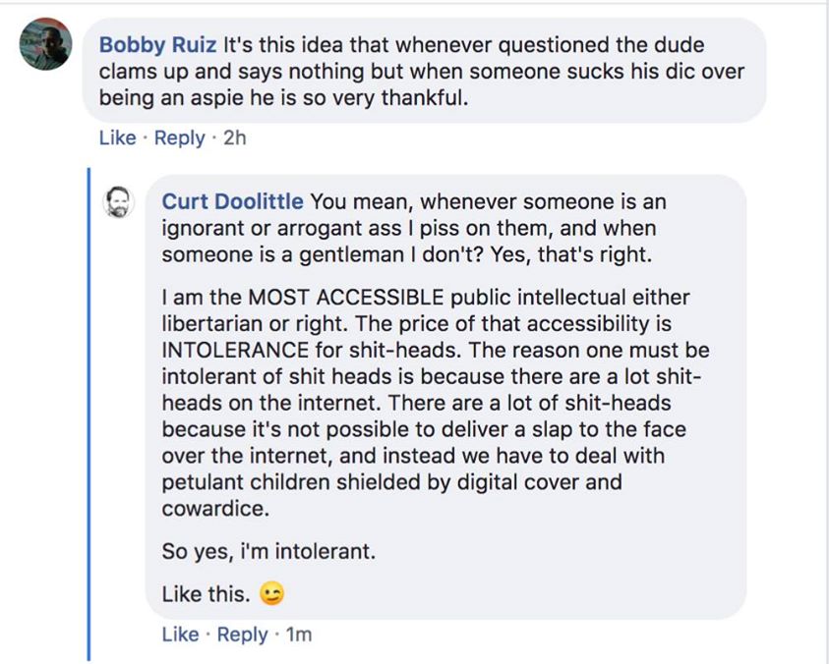Click the line "So yes, i'm intolerant."
Screen dimensions: 829x664
point(267,552)
